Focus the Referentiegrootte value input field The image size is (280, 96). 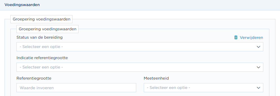tap(76, 88)
